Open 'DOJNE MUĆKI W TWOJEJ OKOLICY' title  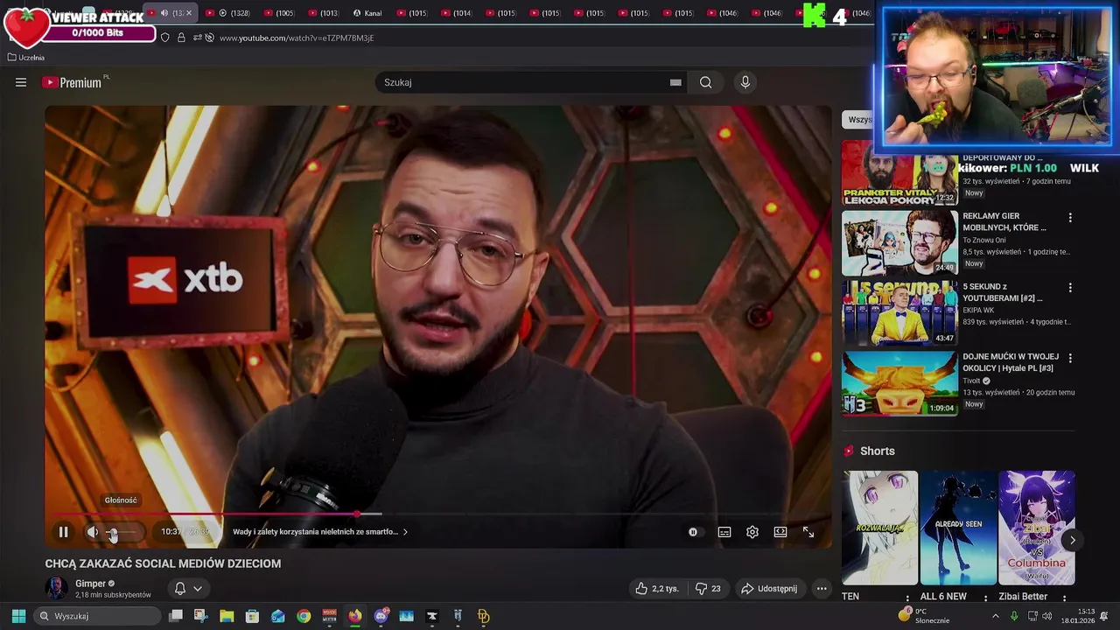pyautogui.click(x=1011, y=362)
